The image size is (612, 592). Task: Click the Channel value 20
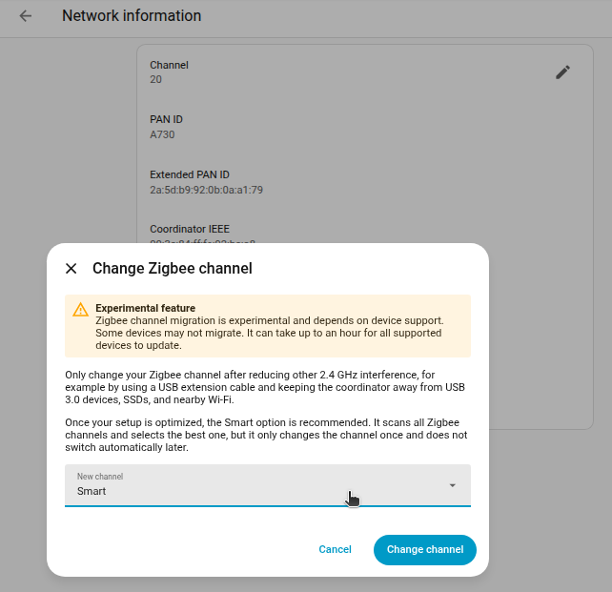click(156, 80)
